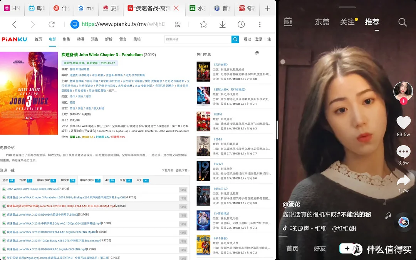Open 首页 in the Pianku navigation

(x=38, y=39)
